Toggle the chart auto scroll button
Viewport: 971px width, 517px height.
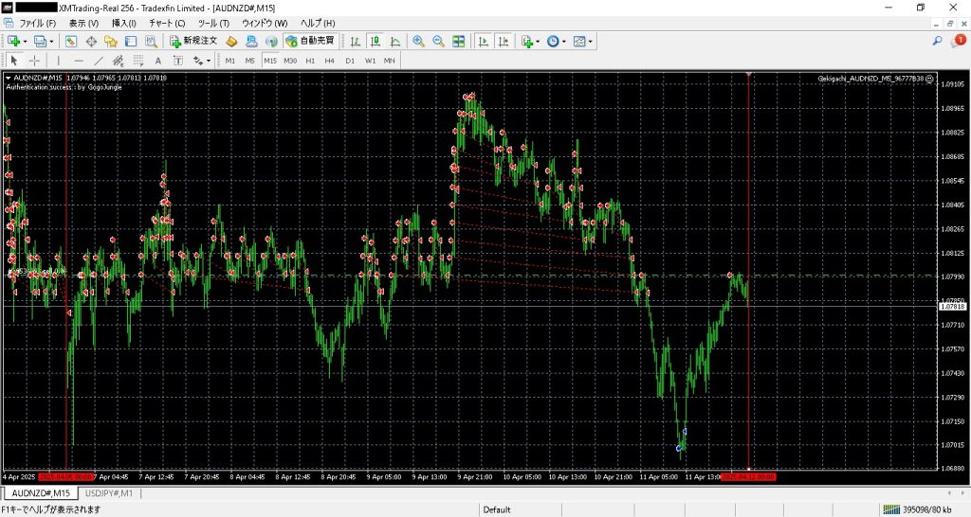tap(483, 42)
